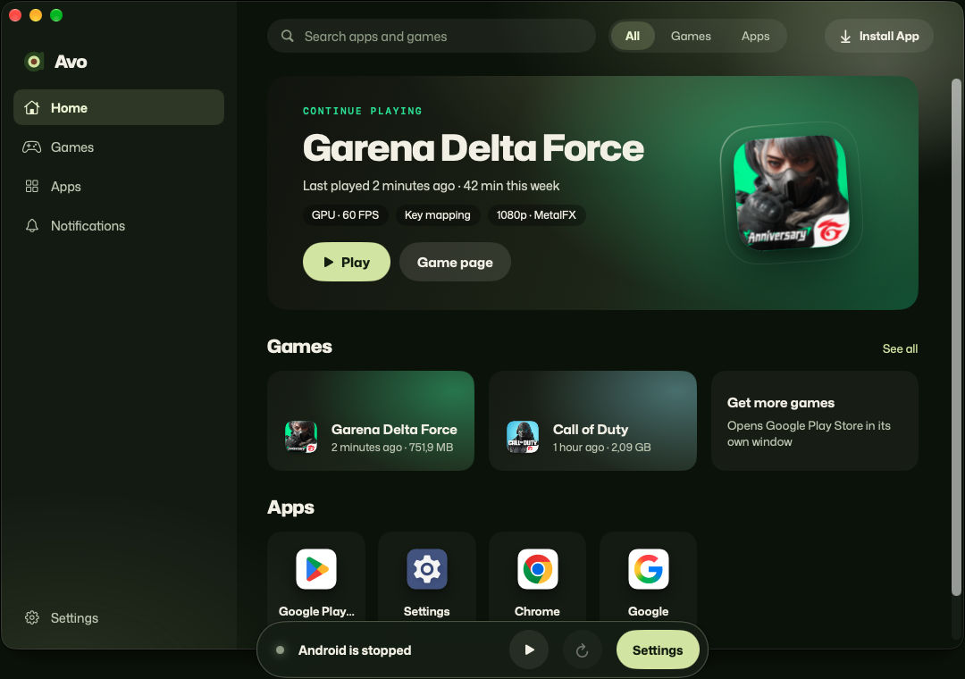Click the Continue Playing label
Image resolution: width=965 pixels, height=679 pixels.
363,111
